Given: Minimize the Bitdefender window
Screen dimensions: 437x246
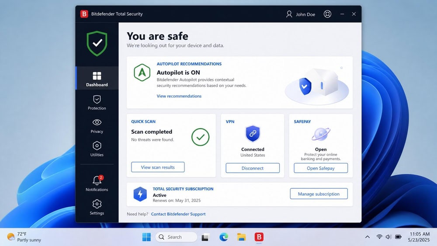Looking at the screenshot, I should (342, 14).
